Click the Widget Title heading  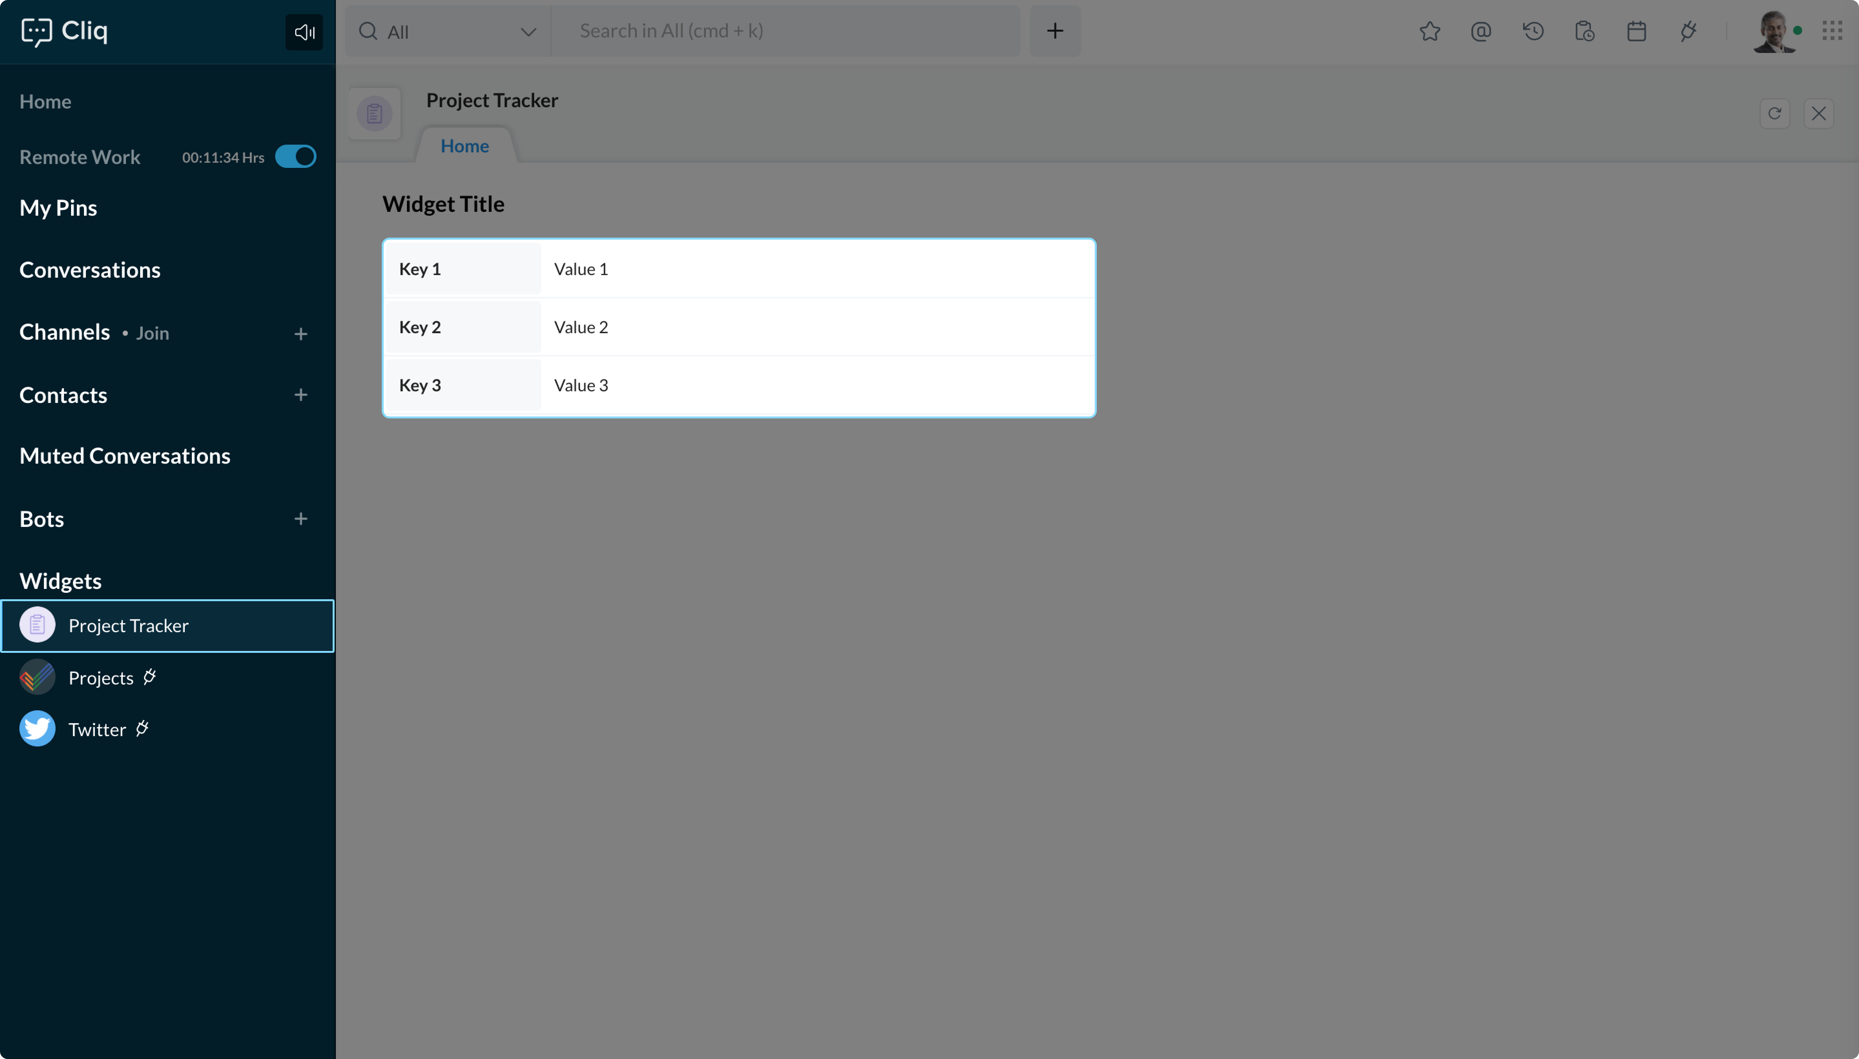pyautogui.click(x=444, y=204)
